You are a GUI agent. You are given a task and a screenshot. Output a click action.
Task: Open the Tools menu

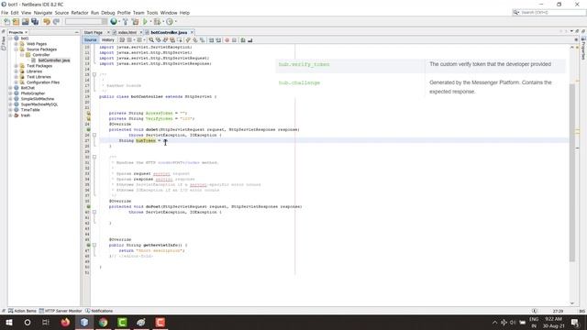152,13
